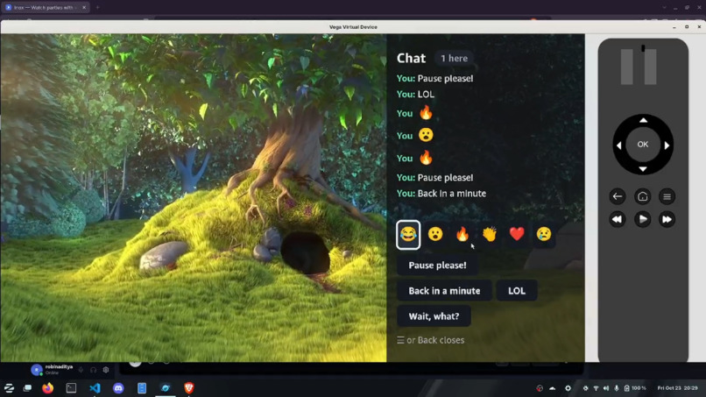Click the D-pad down arrow on remote
The width and height of the screenshot is (706, 397).
(x=643, y=169)
